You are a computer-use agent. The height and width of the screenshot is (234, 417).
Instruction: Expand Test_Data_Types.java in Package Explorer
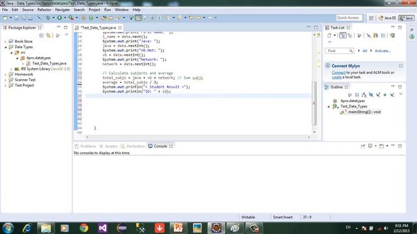(x=23, y=64)
